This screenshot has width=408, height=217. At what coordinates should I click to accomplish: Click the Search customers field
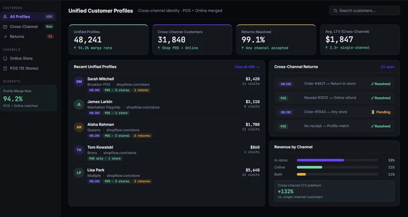point(365,11)
